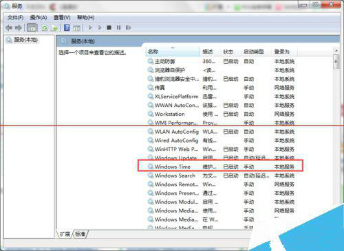This screenshot has width=344, height=251.
Task: Select the Wired AutoConfig service name
Action: coord(176,140)
